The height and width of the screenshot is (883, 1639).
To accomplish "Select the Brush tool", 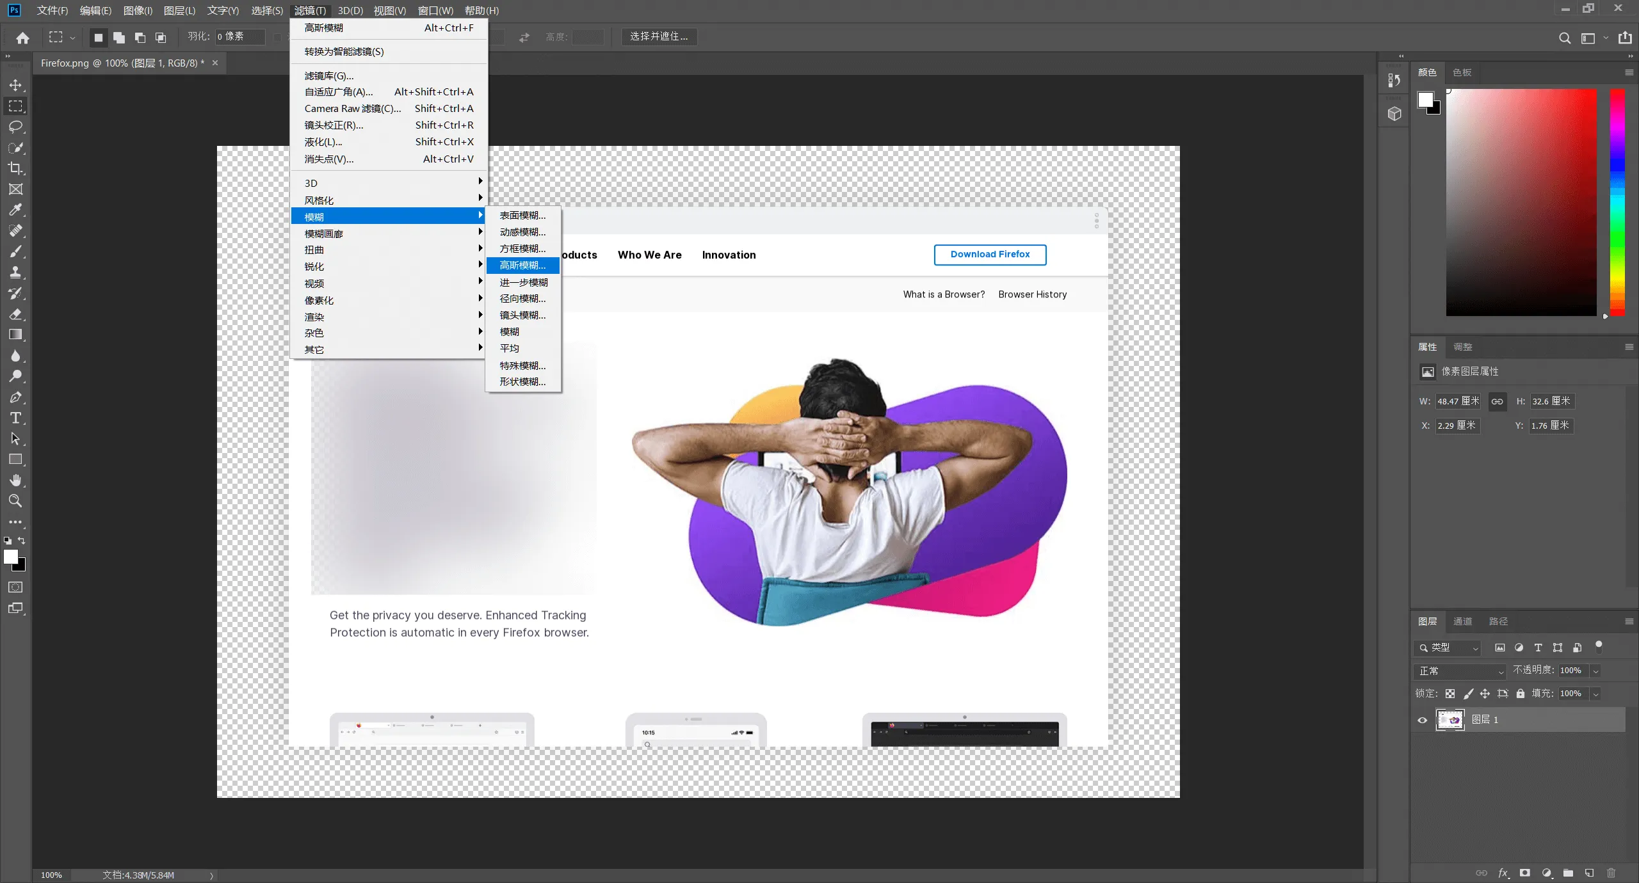I will [16, 251].
